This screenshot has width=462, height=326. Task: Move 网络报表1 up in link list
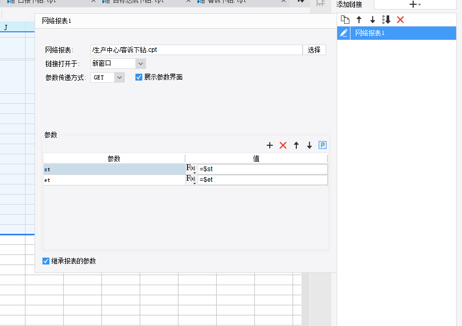(359, 20)
